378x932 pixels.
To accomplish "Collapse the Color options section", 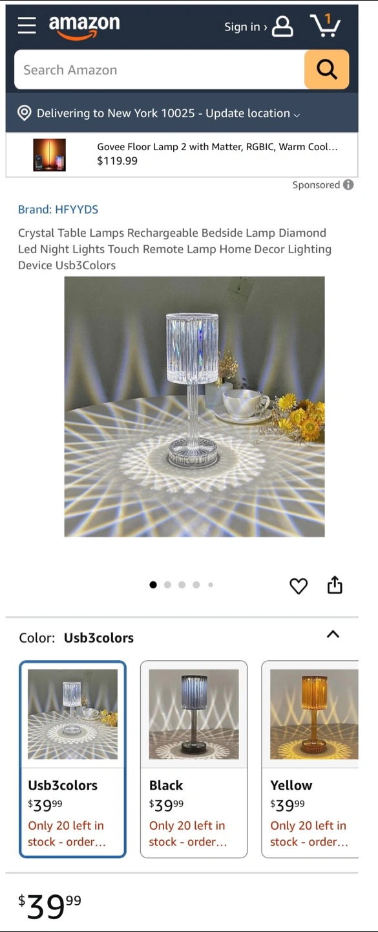I will click(333, 634).
